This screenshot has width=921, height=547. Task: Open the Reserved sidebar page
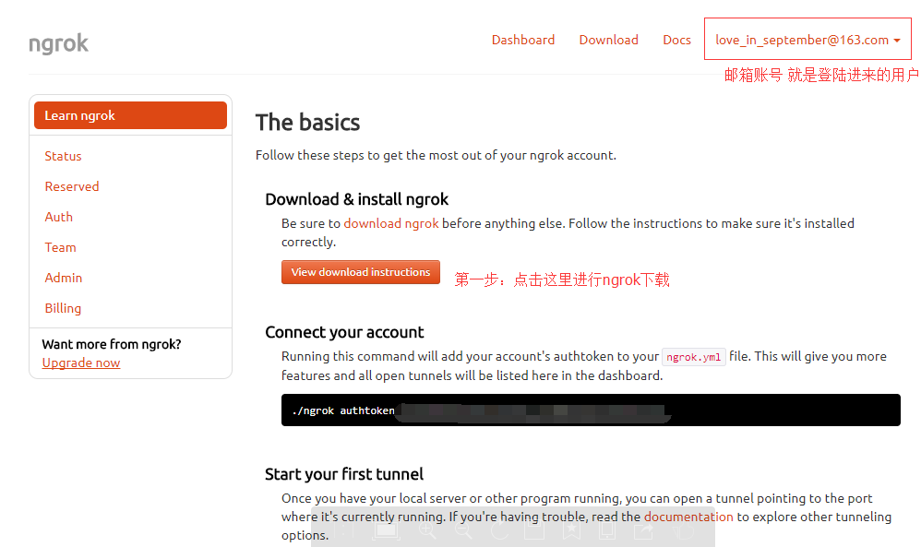[x=72, y=186]
